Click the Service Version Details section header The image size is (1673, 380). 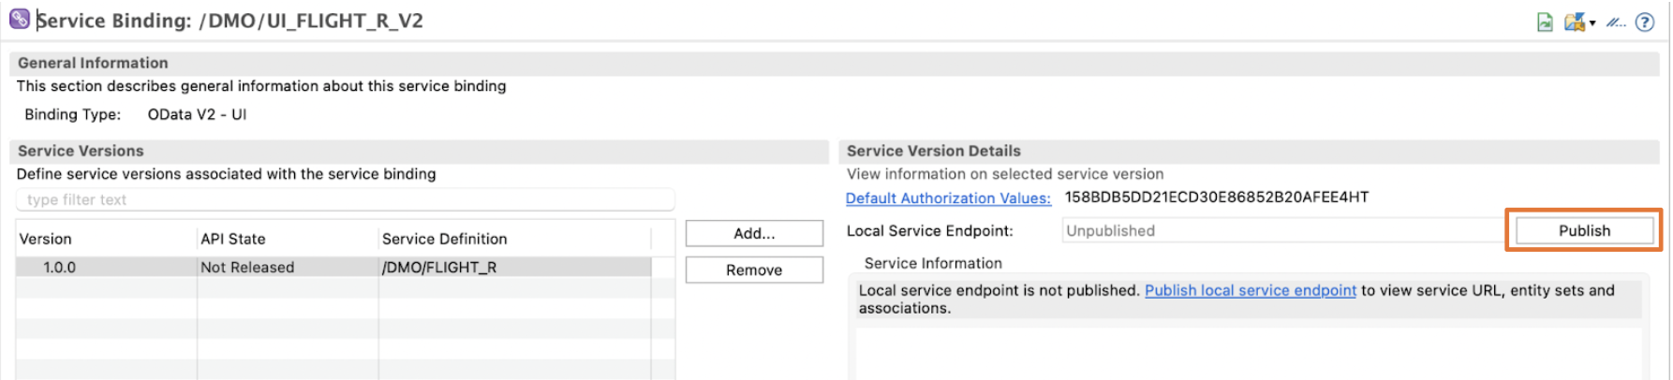pos(933,151)
